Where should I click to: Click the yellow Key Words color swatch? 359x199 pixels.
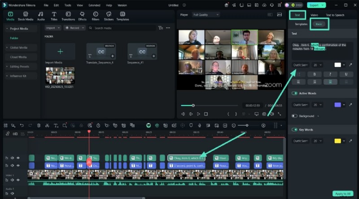(337, 141)
